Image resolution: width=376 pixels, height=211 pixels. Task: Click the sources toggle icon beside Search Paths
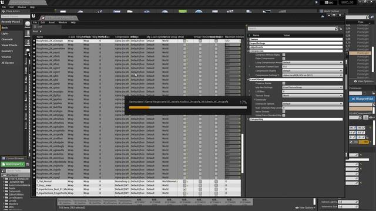3,171
